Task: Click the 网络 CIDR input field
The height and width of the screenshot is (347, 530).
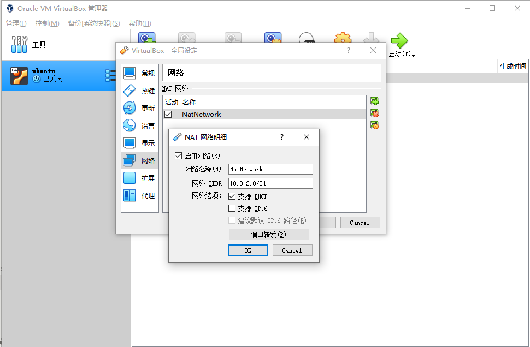Action: coord(270,183)
